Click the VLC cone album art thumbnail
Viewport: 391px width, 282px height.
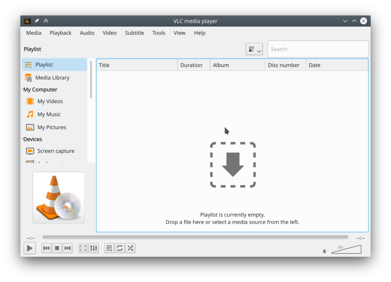(x=58, y=198)
